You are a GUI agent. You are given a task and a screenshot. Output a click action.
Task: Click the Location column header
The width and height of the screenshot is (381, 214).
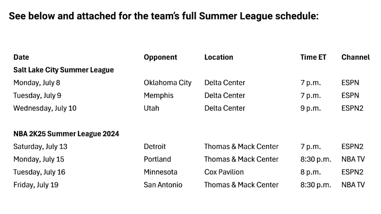(218, 57)
